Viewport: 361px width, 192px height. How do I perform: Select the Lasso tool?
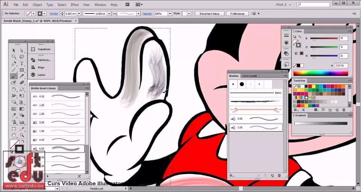click(x=22, y=57)
